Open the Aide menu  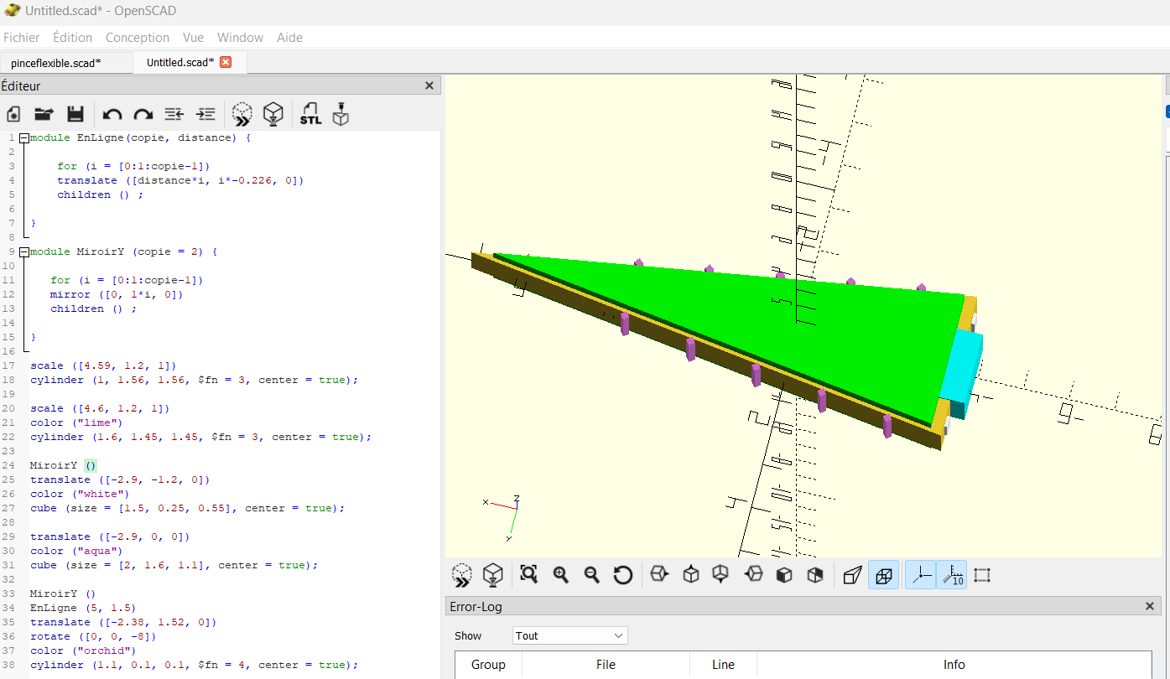[x=289, y=38]
